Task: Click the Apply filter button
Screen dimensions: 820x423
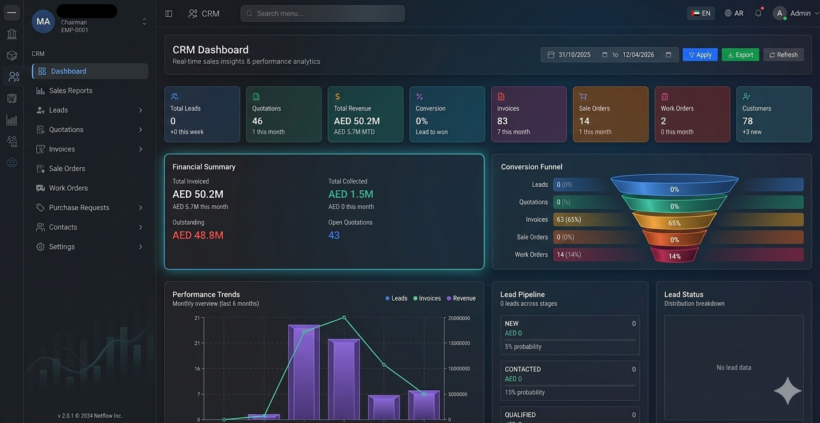Action: pyautogui.click(x=700, y=55)
